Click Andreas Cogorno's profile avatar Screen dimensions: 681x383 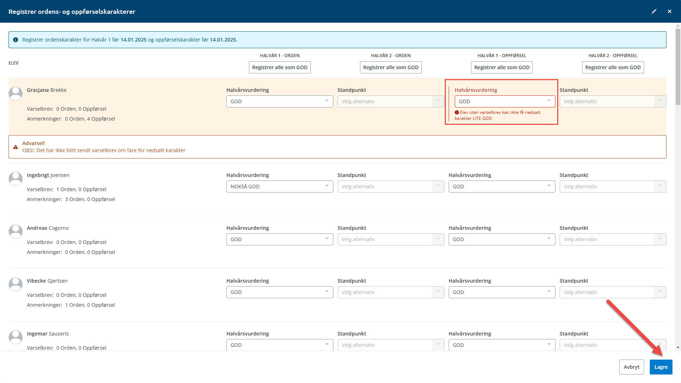[x=16, y=231]
